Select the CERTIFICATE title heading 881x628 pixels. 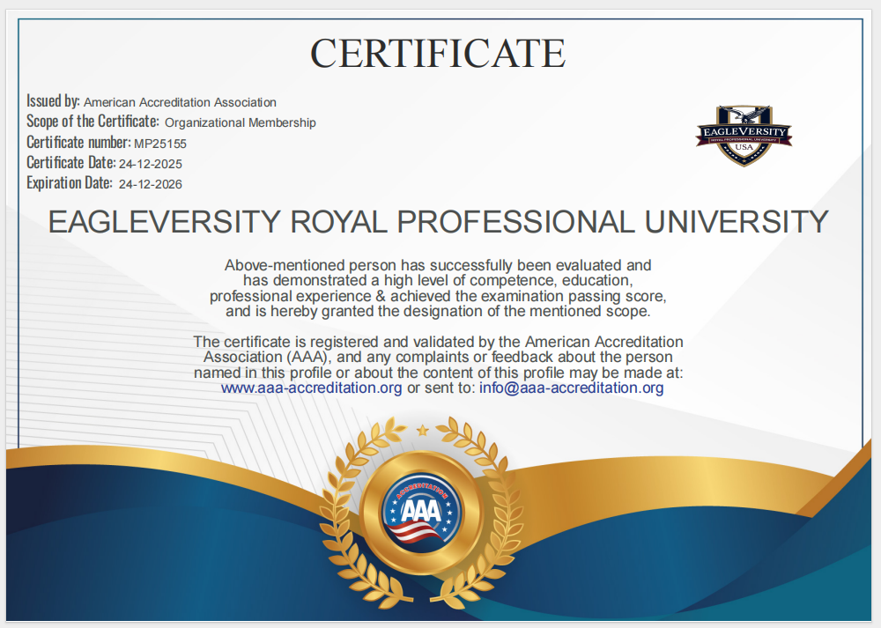click(x=440, y=53)
